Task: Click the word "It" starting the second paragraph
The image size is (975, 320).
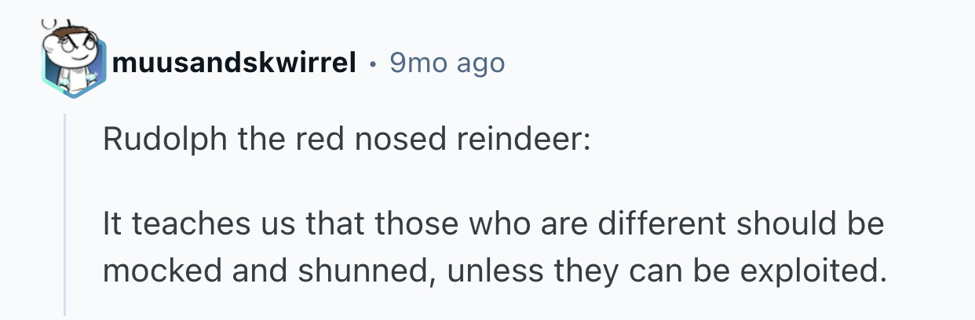Action: 112,225
